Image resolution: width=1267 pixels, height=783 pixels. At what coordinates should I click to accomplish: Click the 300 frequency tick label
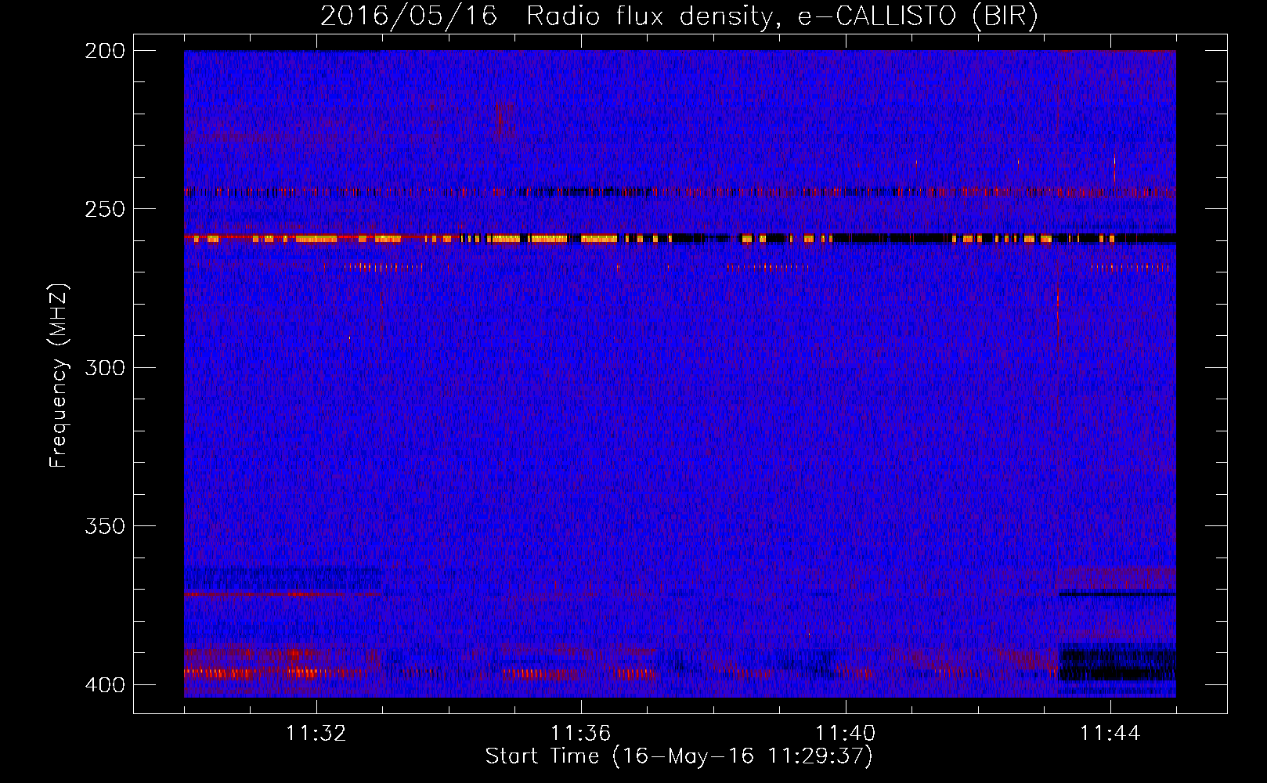[105, 367]
